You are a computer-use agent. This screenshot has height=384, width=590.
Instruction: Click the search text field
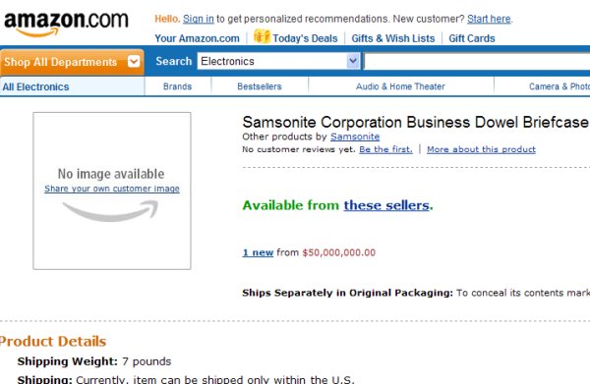[x=477, y=62]
